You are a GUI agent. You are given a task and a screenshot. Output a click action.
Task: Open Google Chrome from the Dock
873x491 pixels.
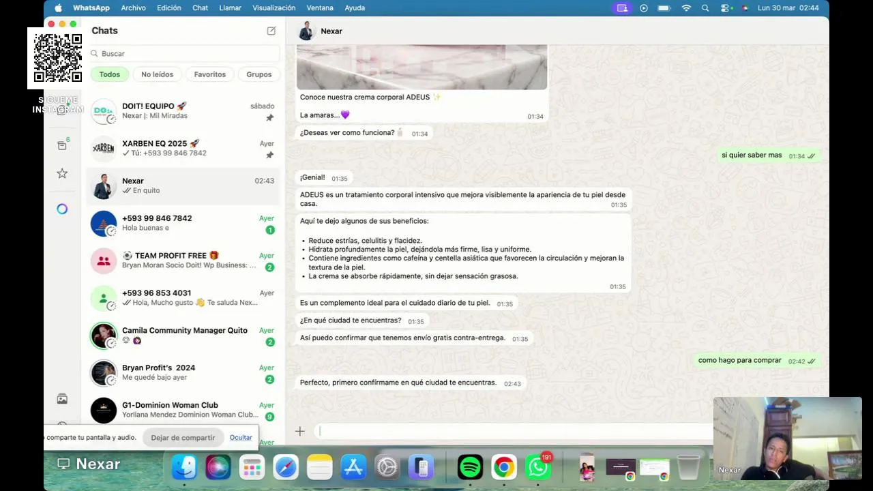click(x=504, y=467)
